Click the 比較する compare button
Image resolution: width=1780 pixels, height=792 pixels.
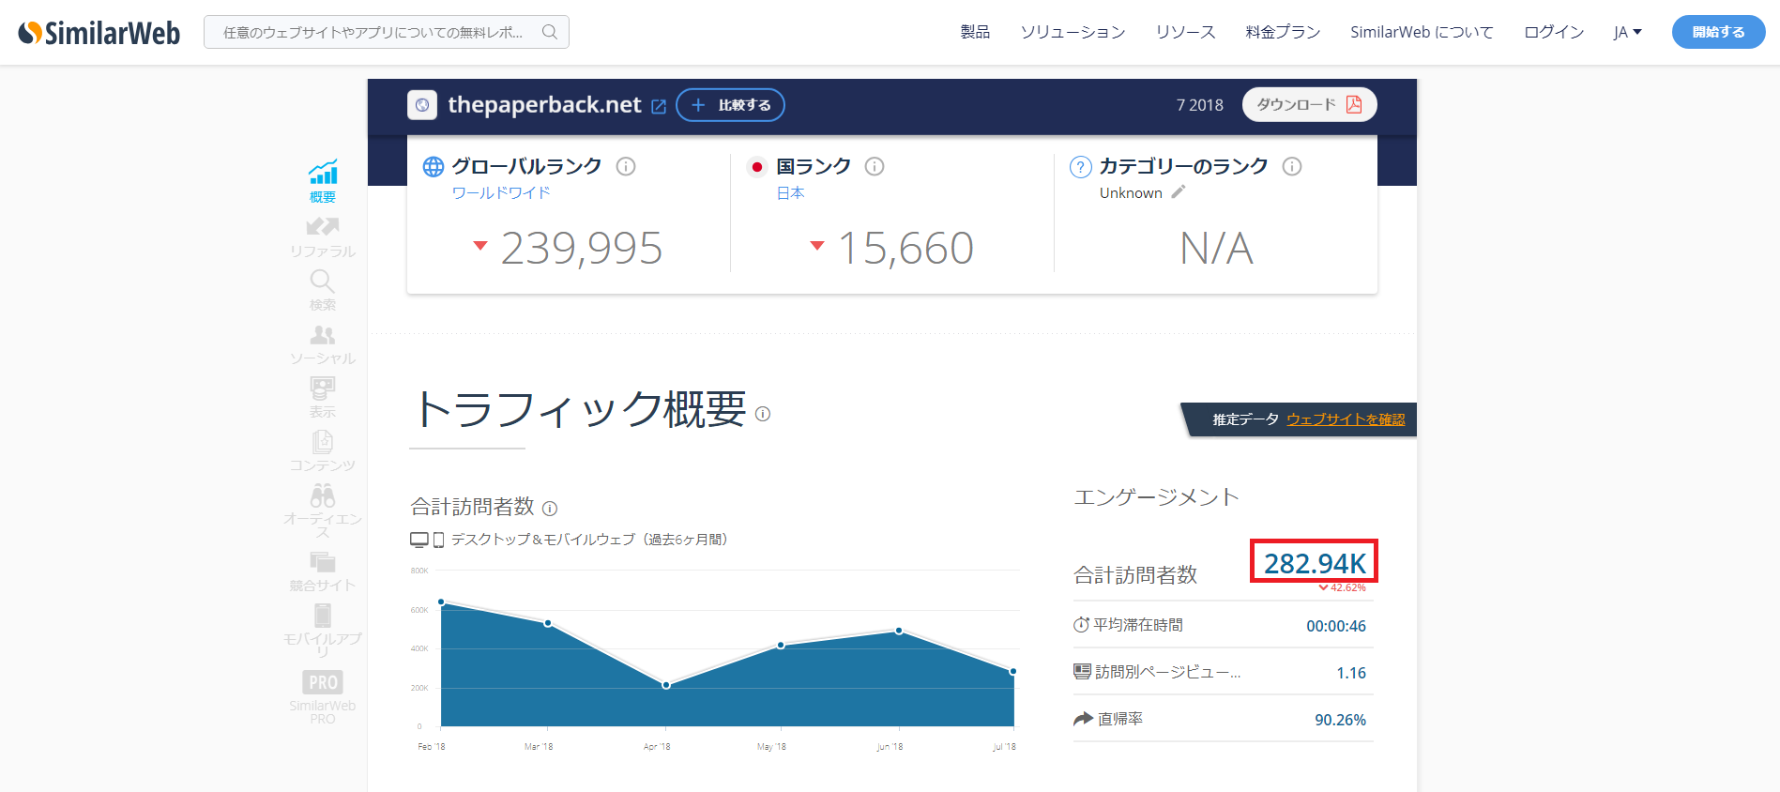730,105
